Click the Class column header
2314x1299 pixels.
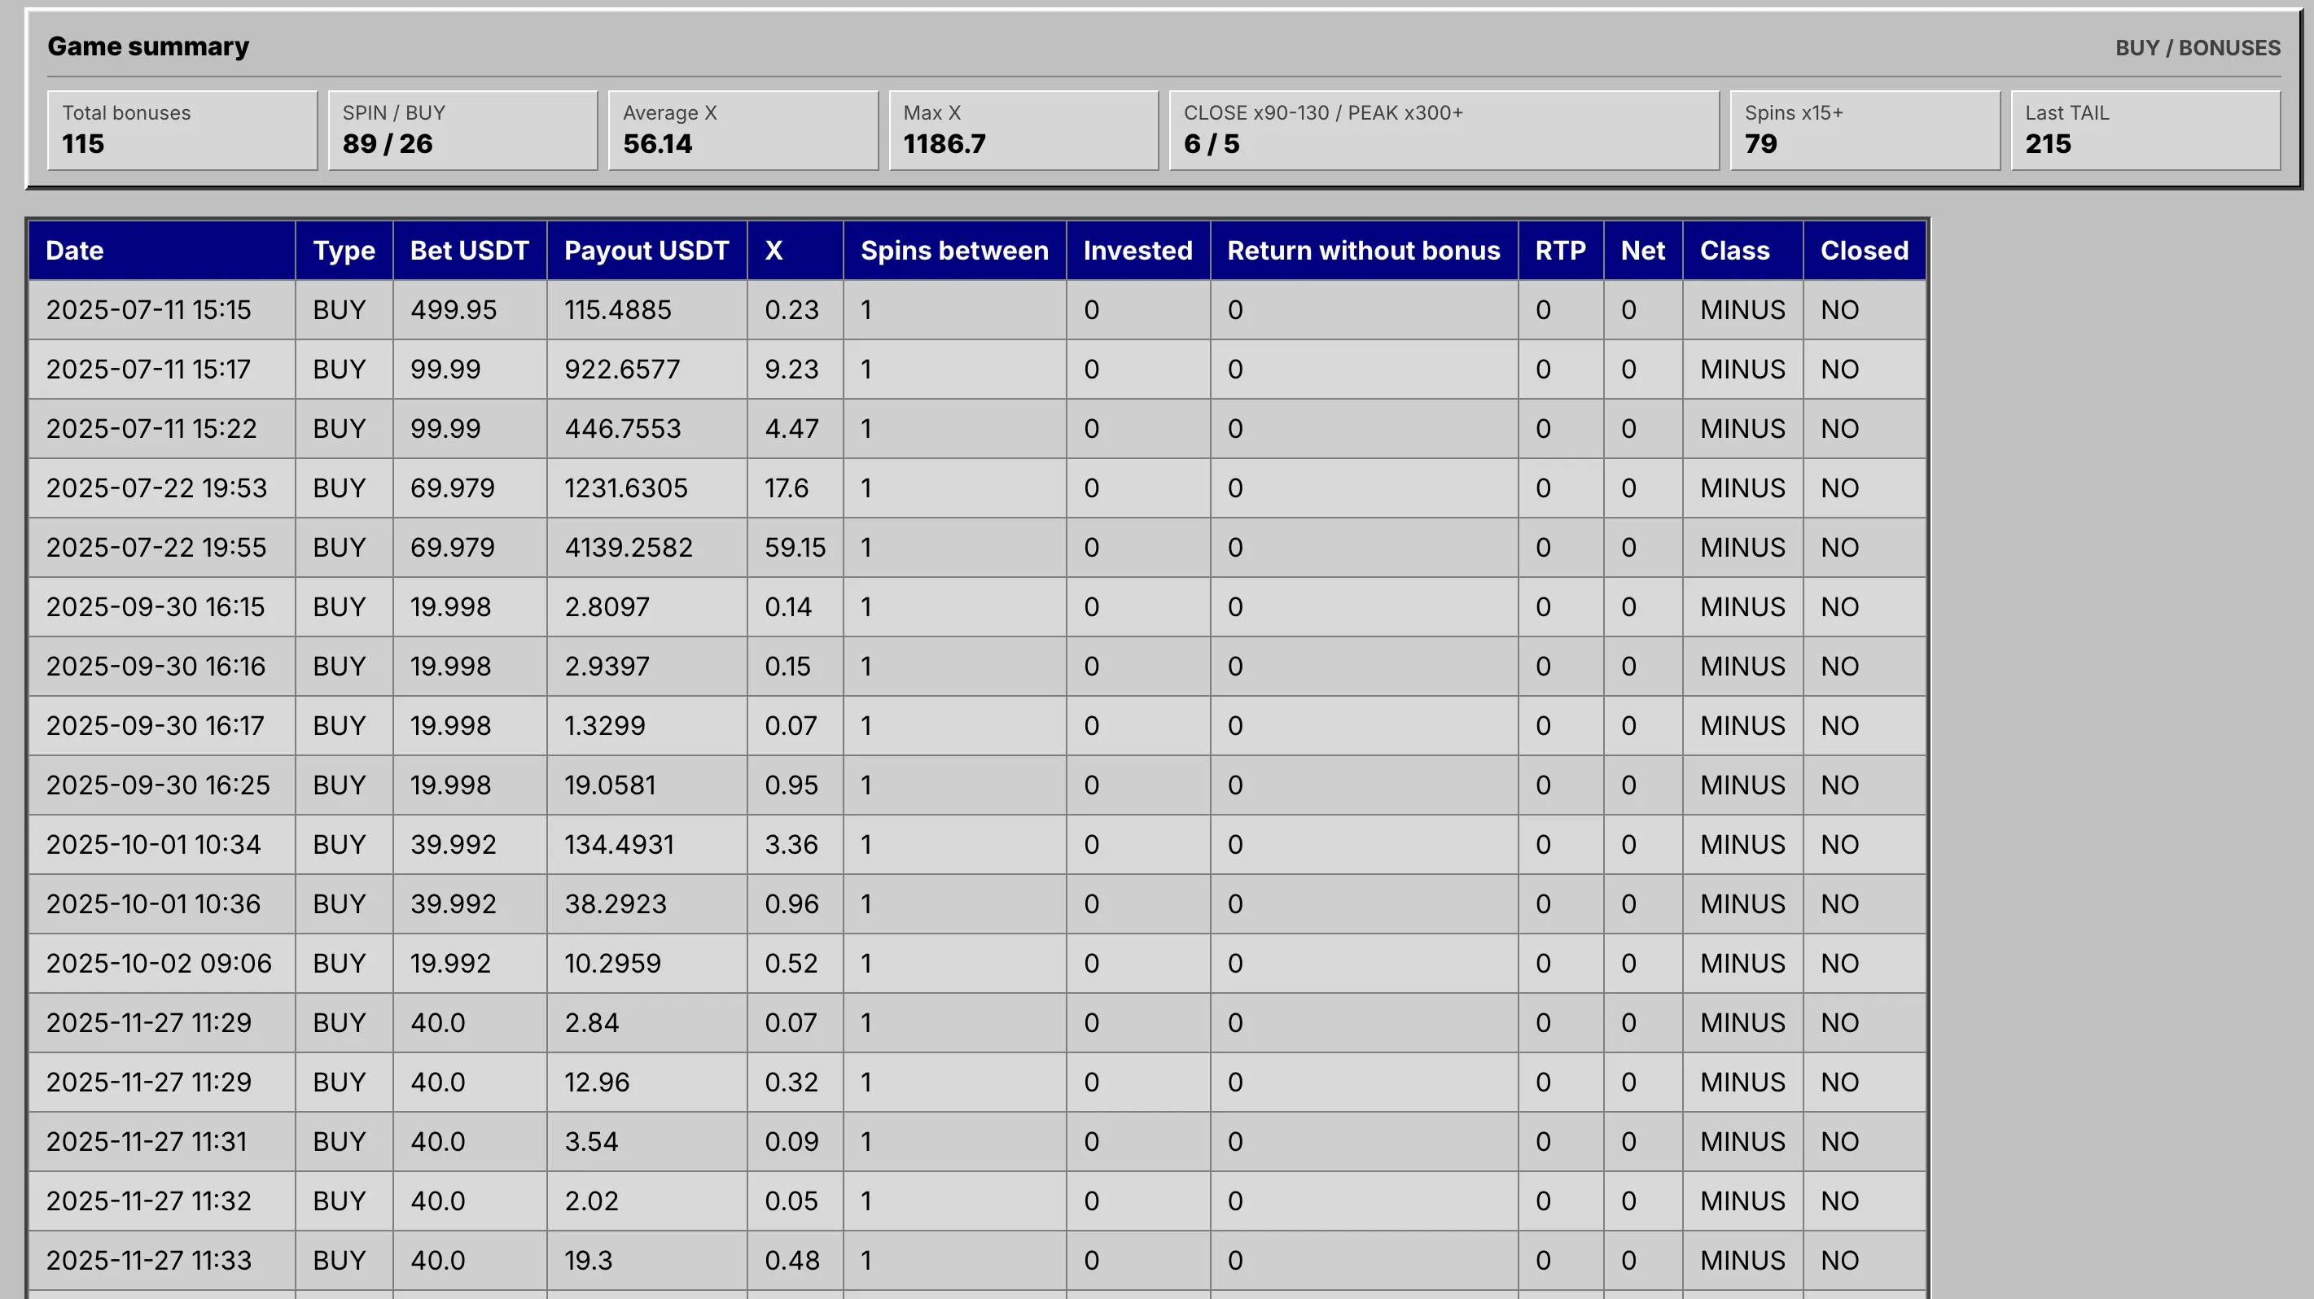coord(1742,251)
